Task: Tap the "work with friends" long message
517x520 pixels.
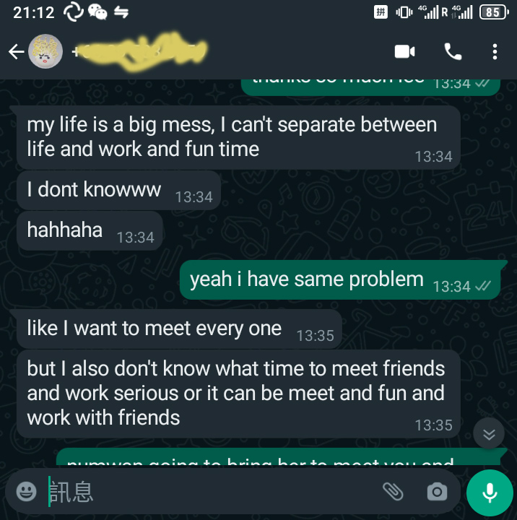Action: click(238, 394)
